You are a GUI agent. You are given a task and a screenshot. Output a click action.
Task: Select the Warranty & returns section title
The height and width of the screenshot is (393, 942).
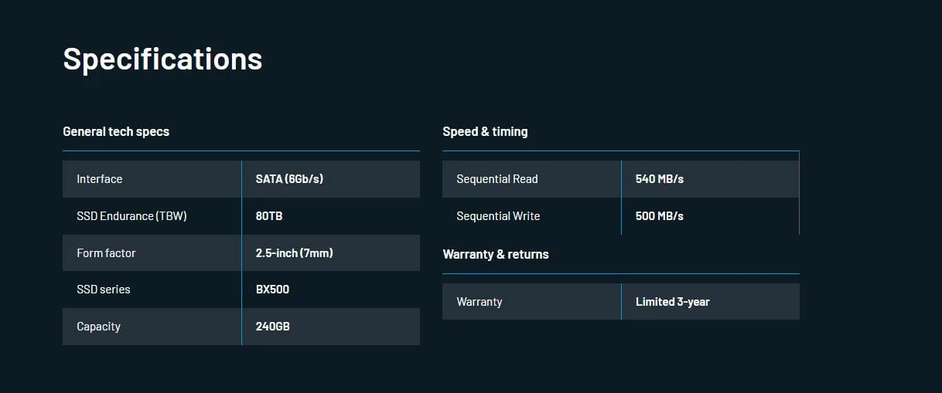click(496, 254)
